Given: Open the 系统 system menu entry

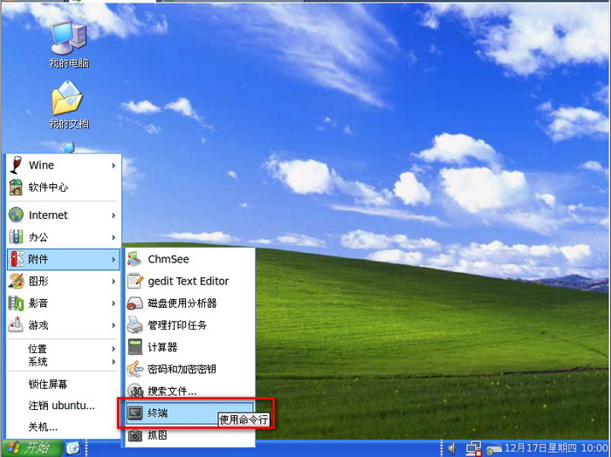Looking at the screenshot, I should (62, 362).
